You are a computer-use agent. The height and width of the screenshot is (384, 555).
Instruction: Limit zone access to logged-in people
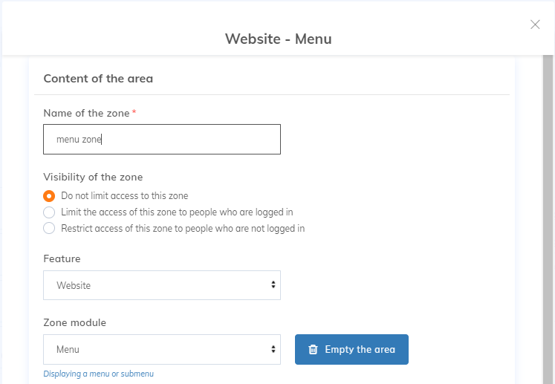pyautogui.click(x=49, y=212)
